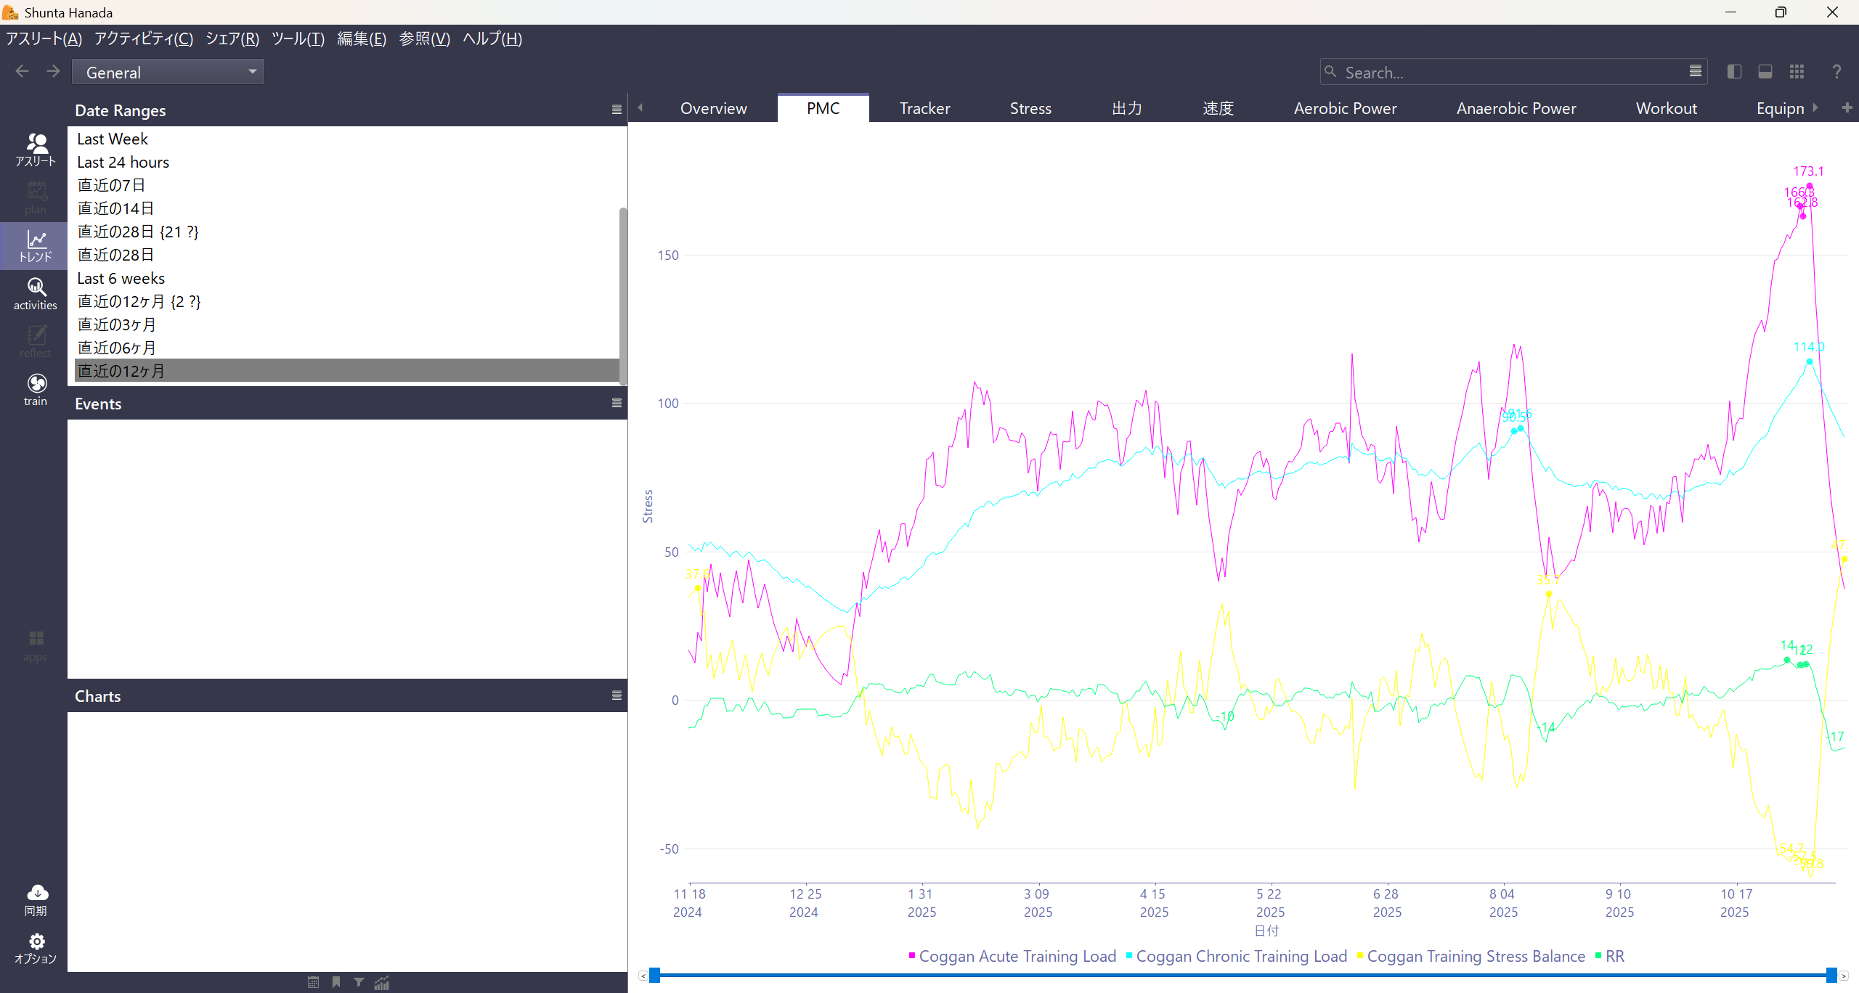Toggle the tile grid view mode
The height and width of the screenshot is (993, 1859).
coord(1797,72)
